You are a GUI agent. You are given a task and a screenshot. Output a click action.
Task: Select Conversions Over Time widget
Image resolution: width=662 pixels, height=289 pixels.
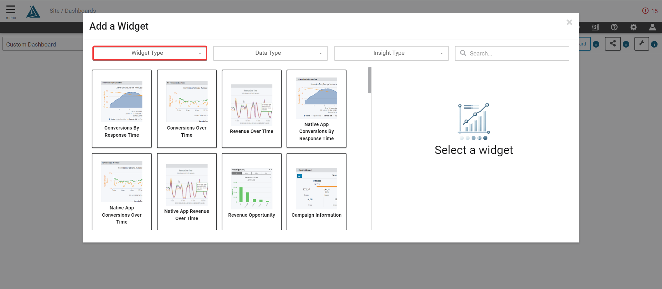click(187, 109)
